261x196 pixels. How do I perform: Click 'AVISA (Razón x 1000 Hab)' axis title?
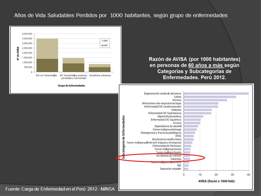pyautogui.click(x=216, y=181)
